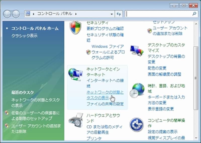The width and height of the screenshot is (201, 143).
Task: Click the shield icon beside main-pane user account link
Action: click(x=149, y=31)
